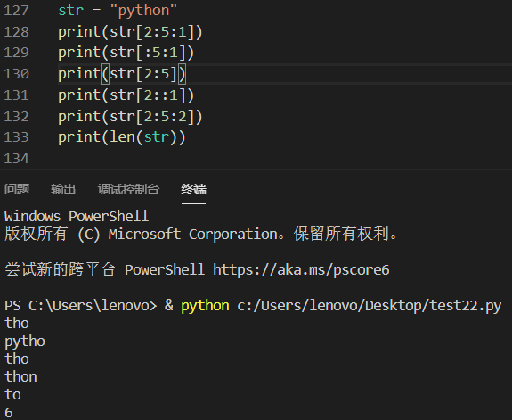Switch to the 问题 (Problems) panel tab

[17, 189]
